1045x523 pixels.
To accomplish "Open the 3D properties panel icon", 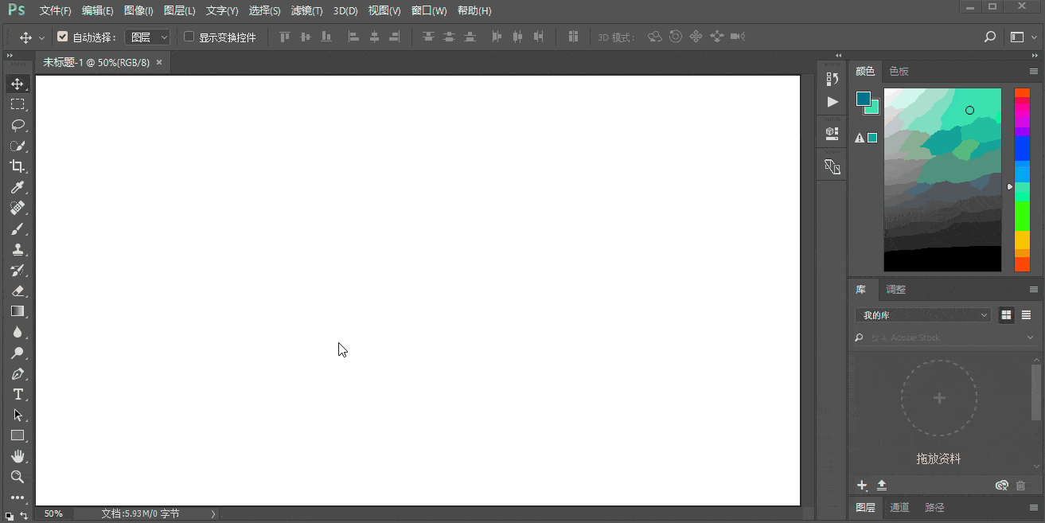I will click(x=832, y=133).
